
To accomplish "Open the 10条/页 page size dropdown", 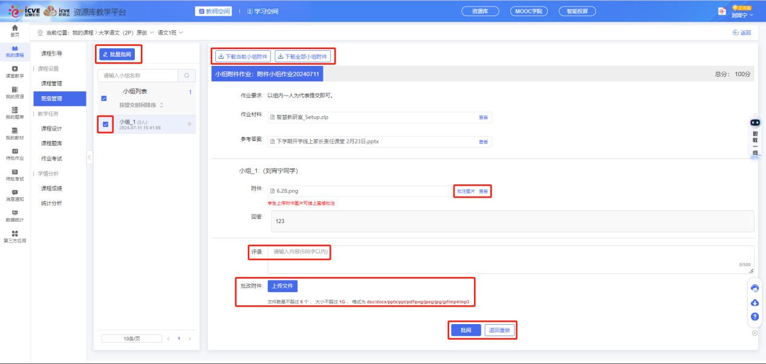I will click(131, 339).
